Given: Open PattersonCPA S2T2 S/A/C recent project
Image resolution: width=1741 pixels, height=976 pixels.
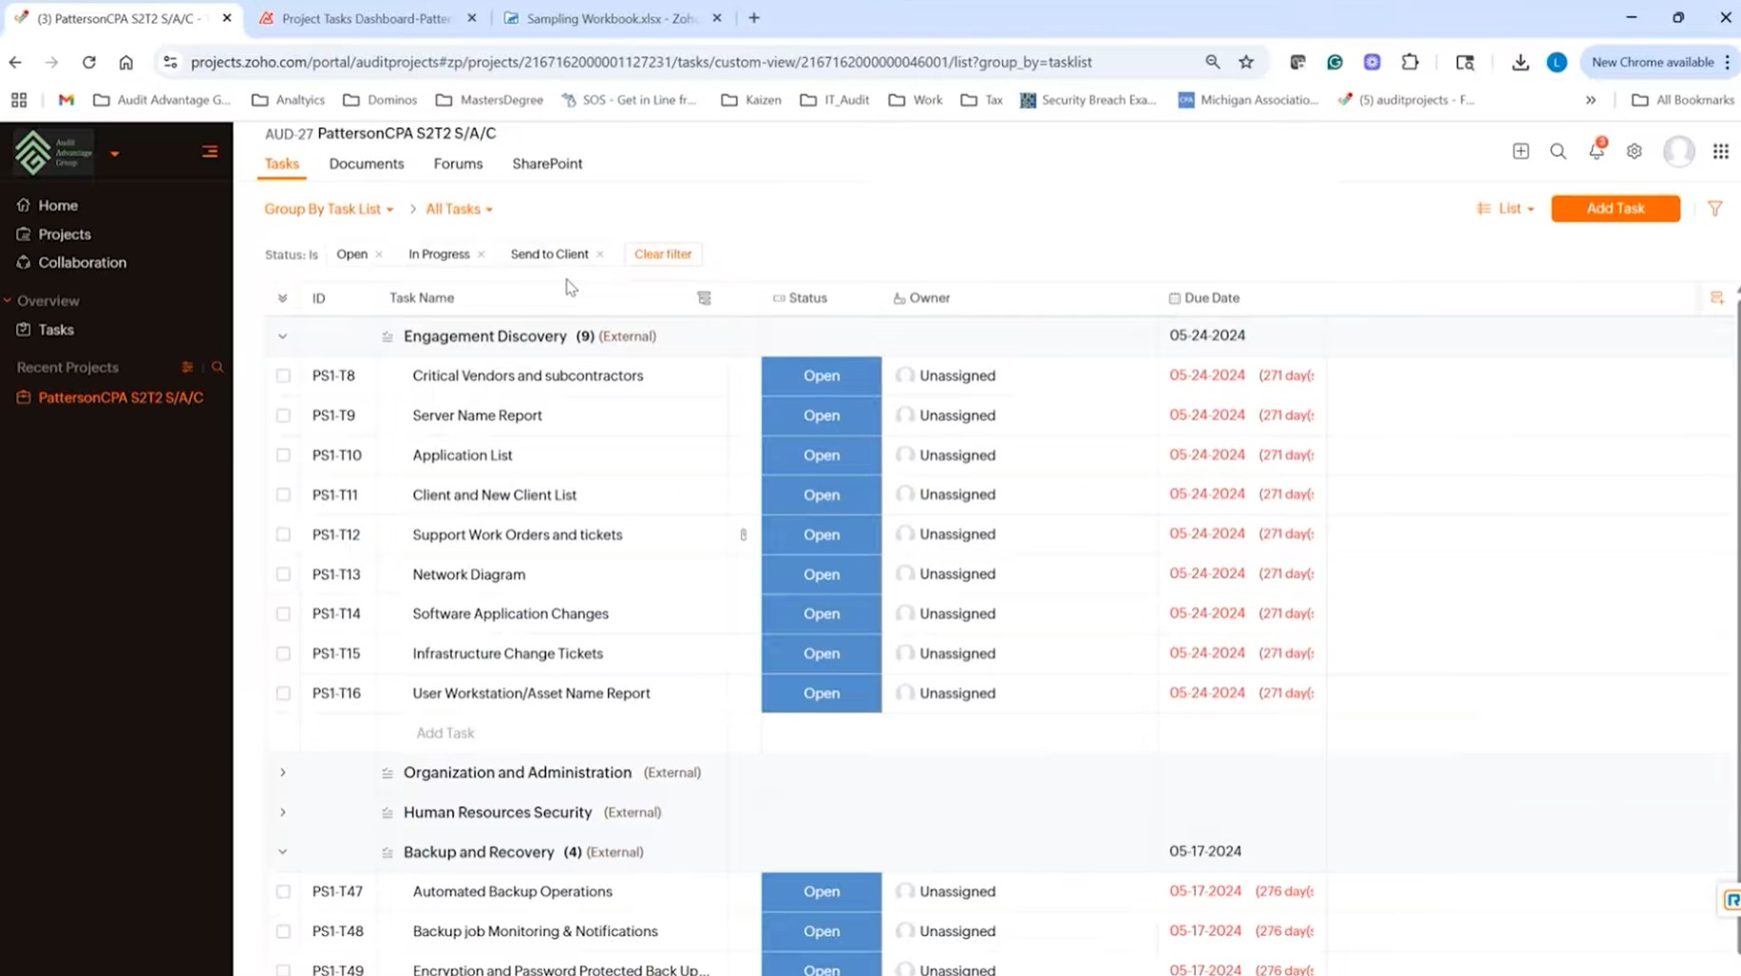Looking at the screenshot, I should click(x=121, y=398).
